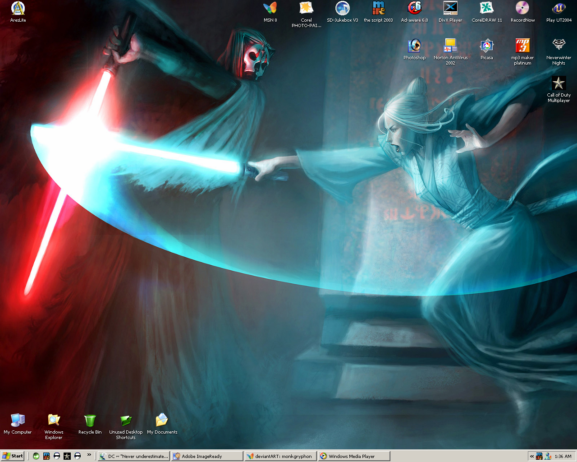Open My Computer desktop icon
The image size is (577, 462).
coord(18,424)
